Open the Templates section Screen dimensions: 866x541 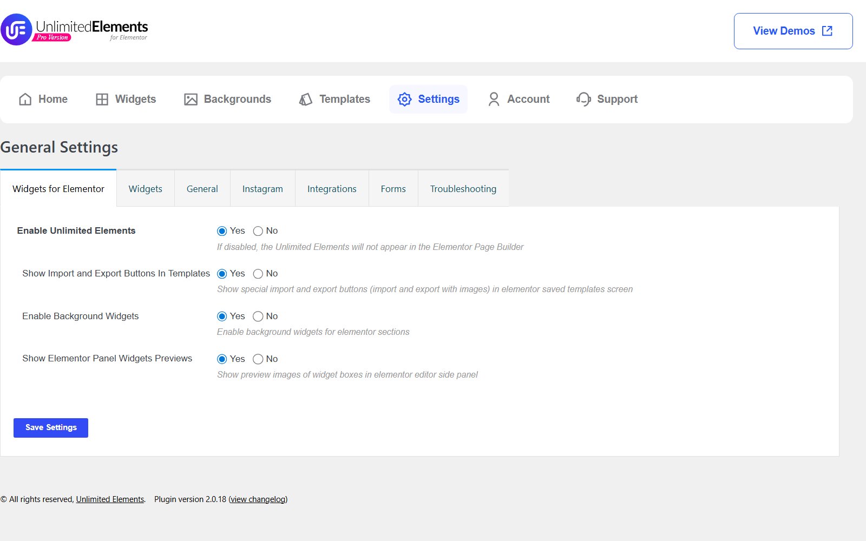pyautogui.click(x=334, y=99)
